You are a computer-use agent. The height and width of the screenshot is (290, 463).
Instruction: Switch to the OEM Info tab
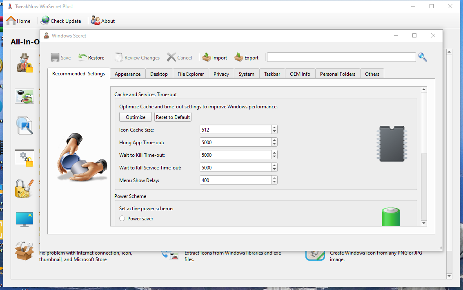(x=300, y=74)
